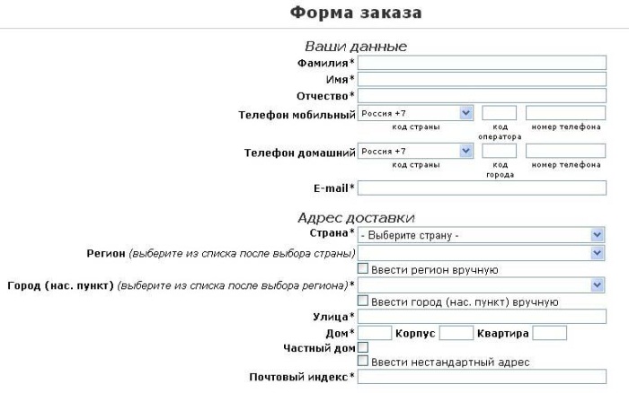
Task: Click the Форма заказа heading
Action: click(x=356, y=13)
